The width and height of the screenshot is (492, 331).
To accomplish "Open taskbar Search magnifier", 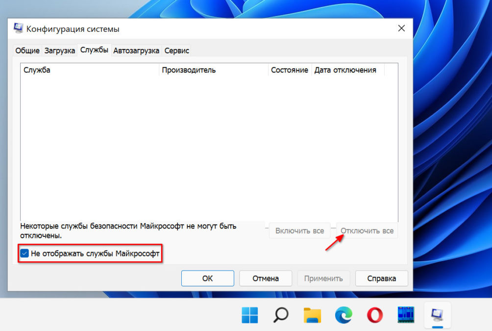I will pos(281,315).
